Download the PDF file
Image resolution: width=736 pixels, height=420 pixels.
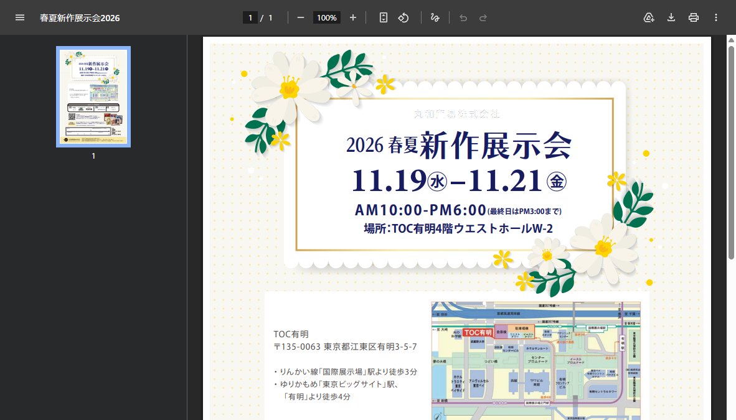(x=671, y=18)
